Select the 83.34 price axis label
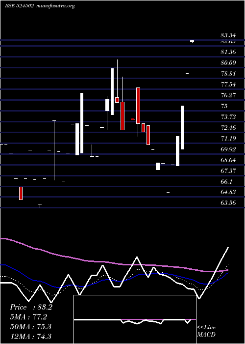Viewport: 245px width, 344px height. pos(228,35)
